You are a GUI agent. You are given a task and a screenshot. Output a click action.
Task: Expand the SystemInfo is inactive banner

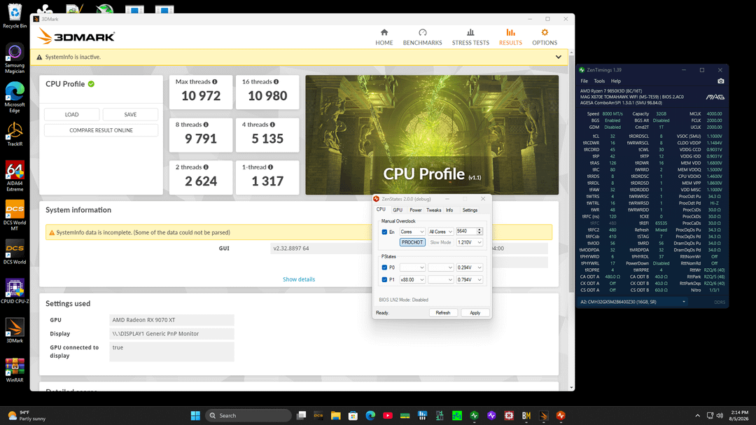pos(559,57)
